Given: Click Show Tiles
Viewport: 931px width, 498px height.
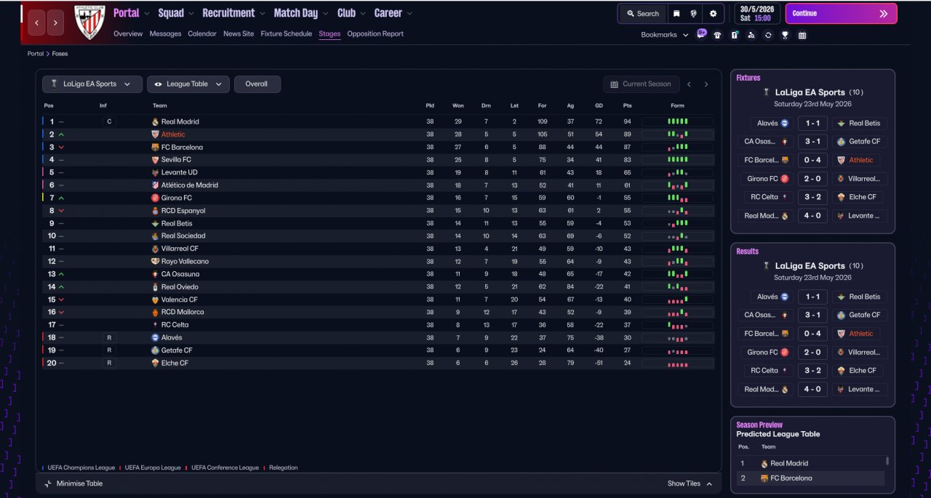Looking at the screenshot, I should 690,483.
